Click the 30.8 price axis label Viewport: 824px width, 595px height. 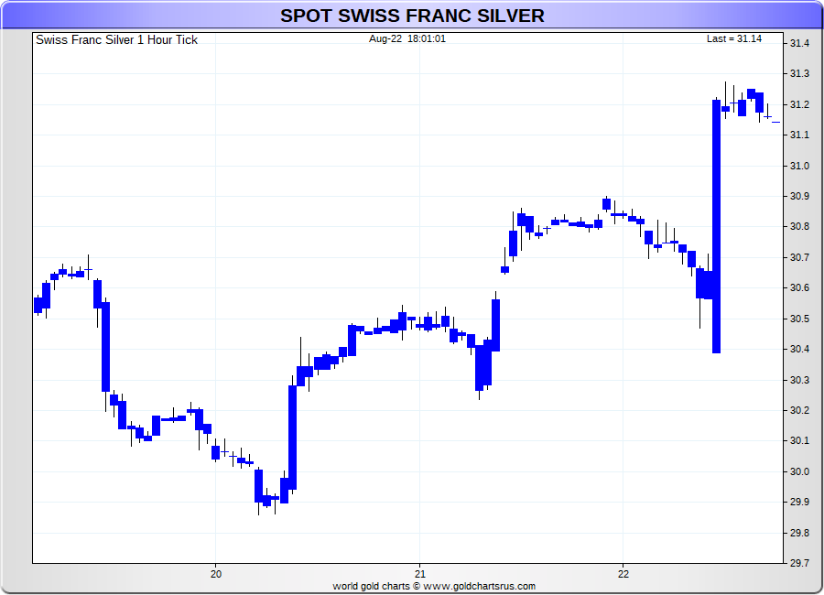799,226
